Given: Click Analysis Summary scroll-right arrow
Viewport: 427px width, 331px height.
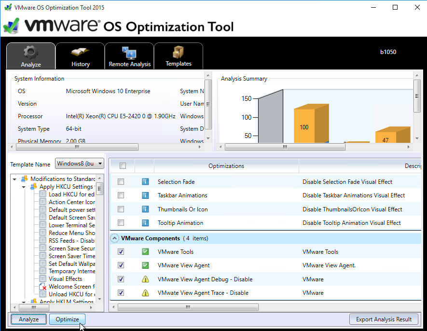Looking at the screenshot, I should coord(408,147).
